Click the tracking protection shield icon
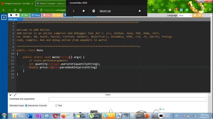 (x=37, y=10)
